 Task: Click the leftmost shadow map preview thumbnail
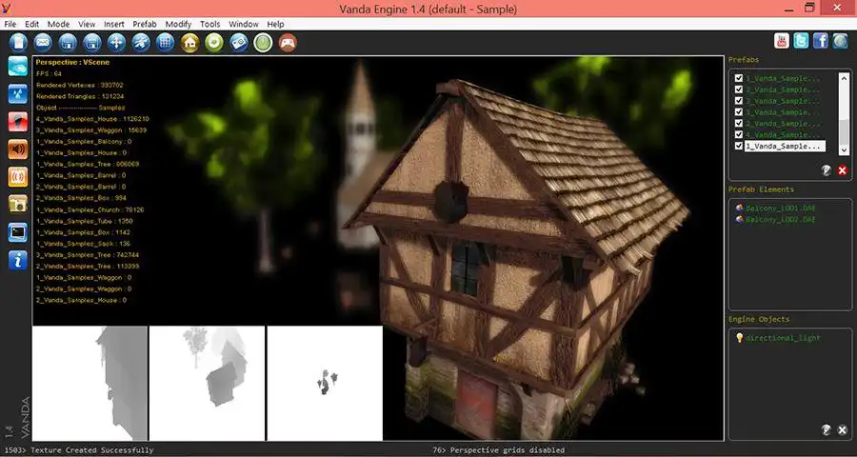click(90, 383)
